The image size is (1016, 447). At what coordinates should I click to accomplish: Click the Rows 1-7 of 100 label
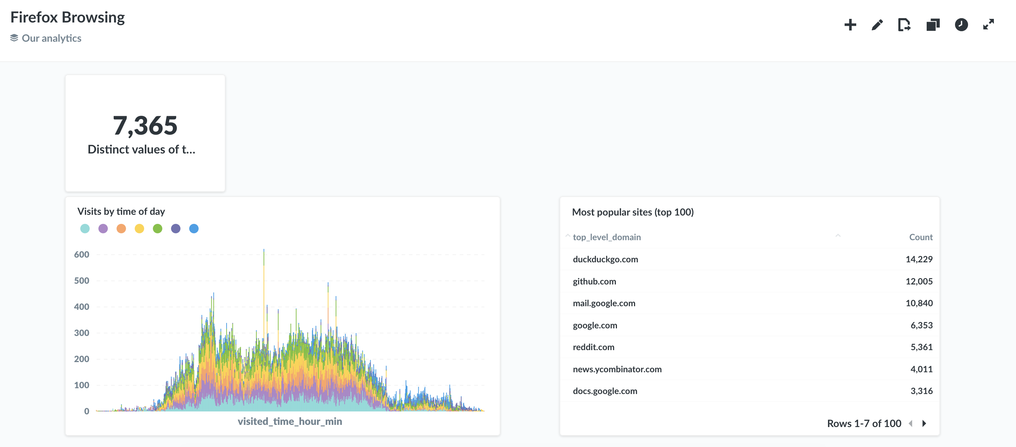coord(864,423)
